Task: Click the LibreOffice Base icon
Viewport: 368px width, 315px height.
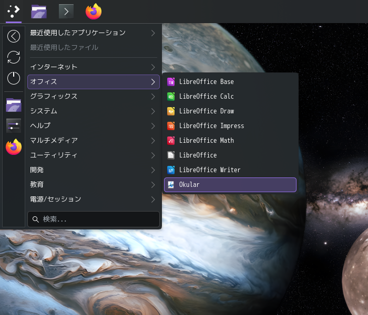Action: [171, 82]
